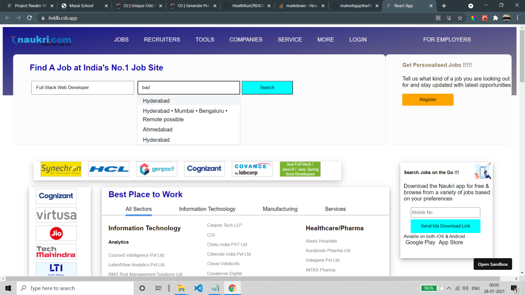Bookmark this page with star icon
This screenshot has height=295, width=525.
(460, 17)
